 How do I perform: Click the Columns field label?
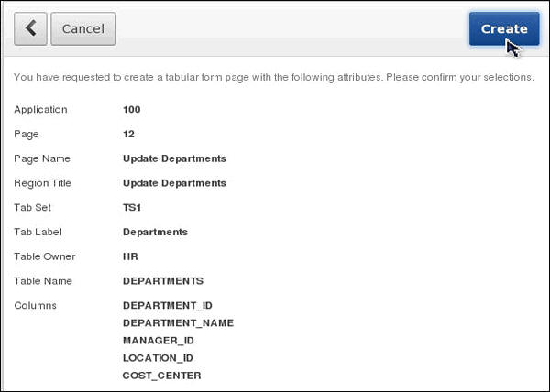[x=35, y=305]
